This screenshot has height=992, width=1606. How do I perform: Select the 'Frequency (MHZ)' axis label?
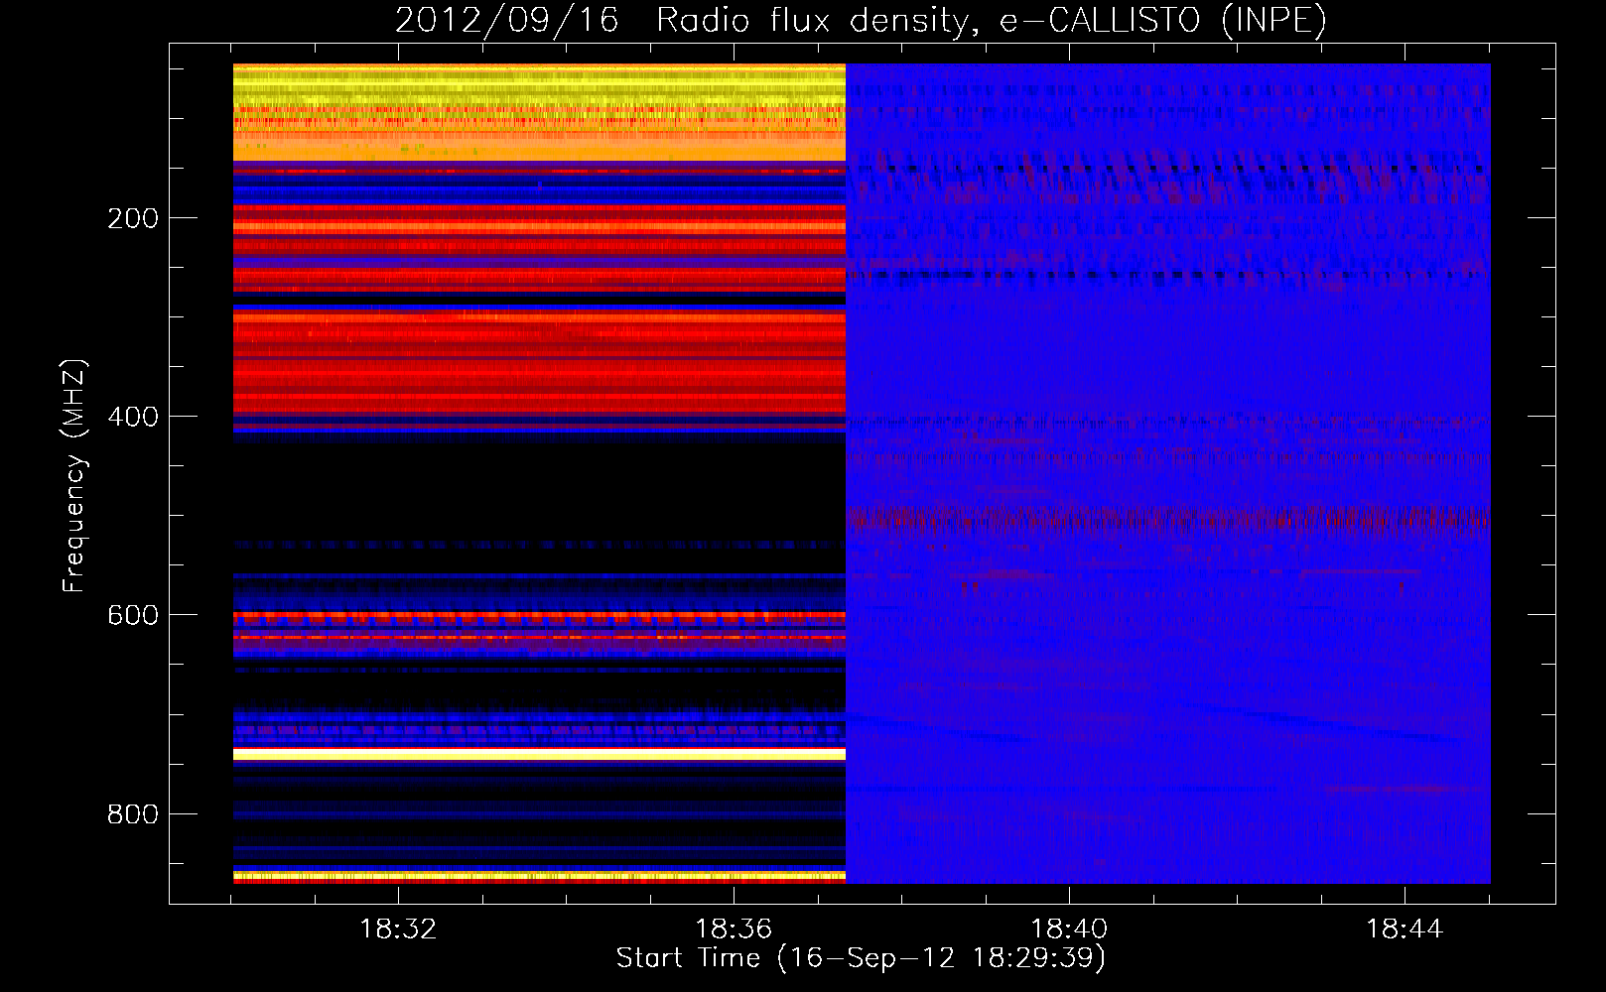click(74, 475)
